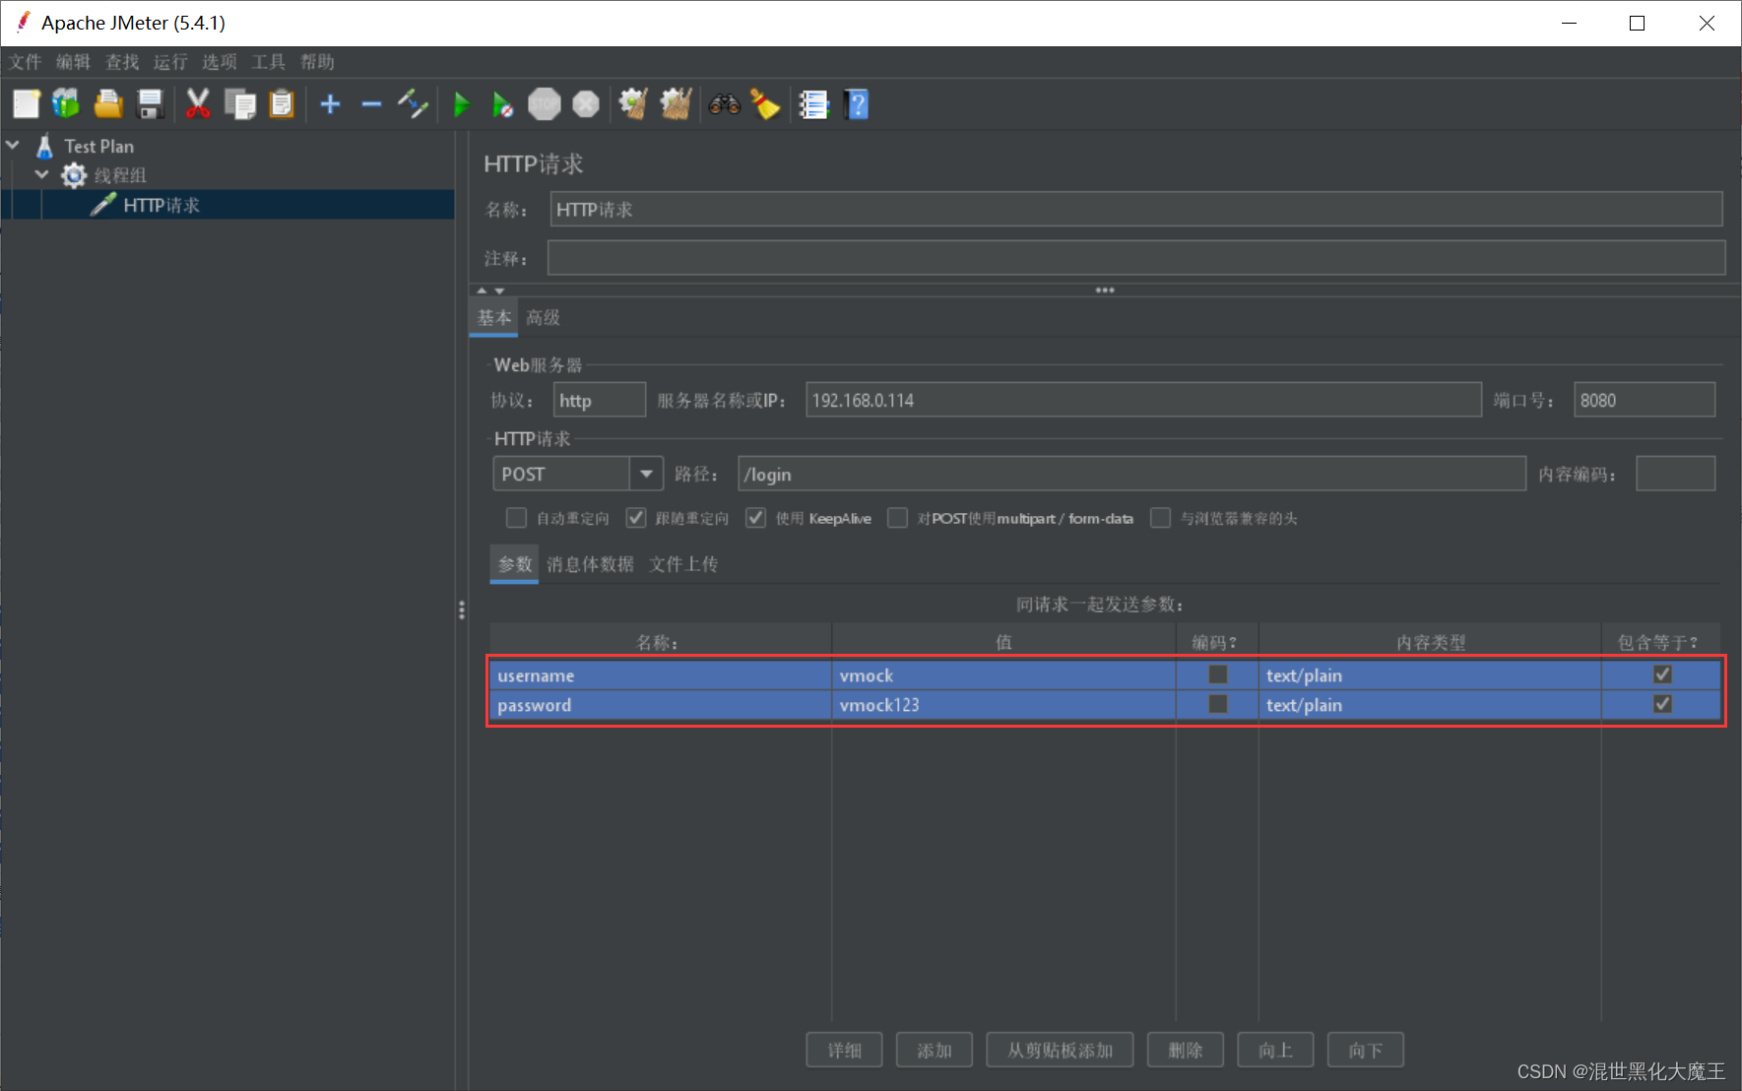Click the 从剪贴板添加 button
The image size is (1742, 1091).
[x=1060, y=1050]
